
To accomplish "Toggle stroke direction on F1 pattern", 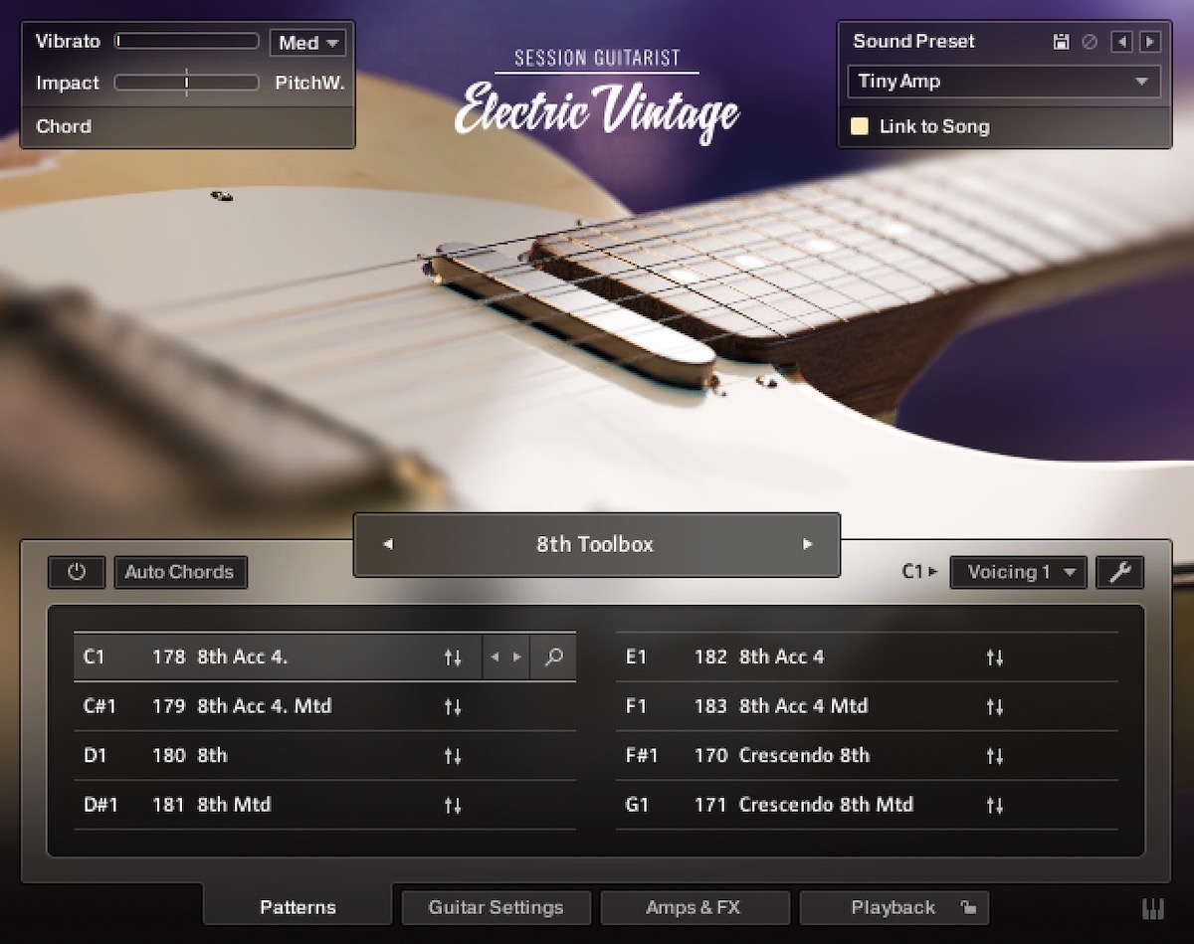I will click(x=995, y=707).
